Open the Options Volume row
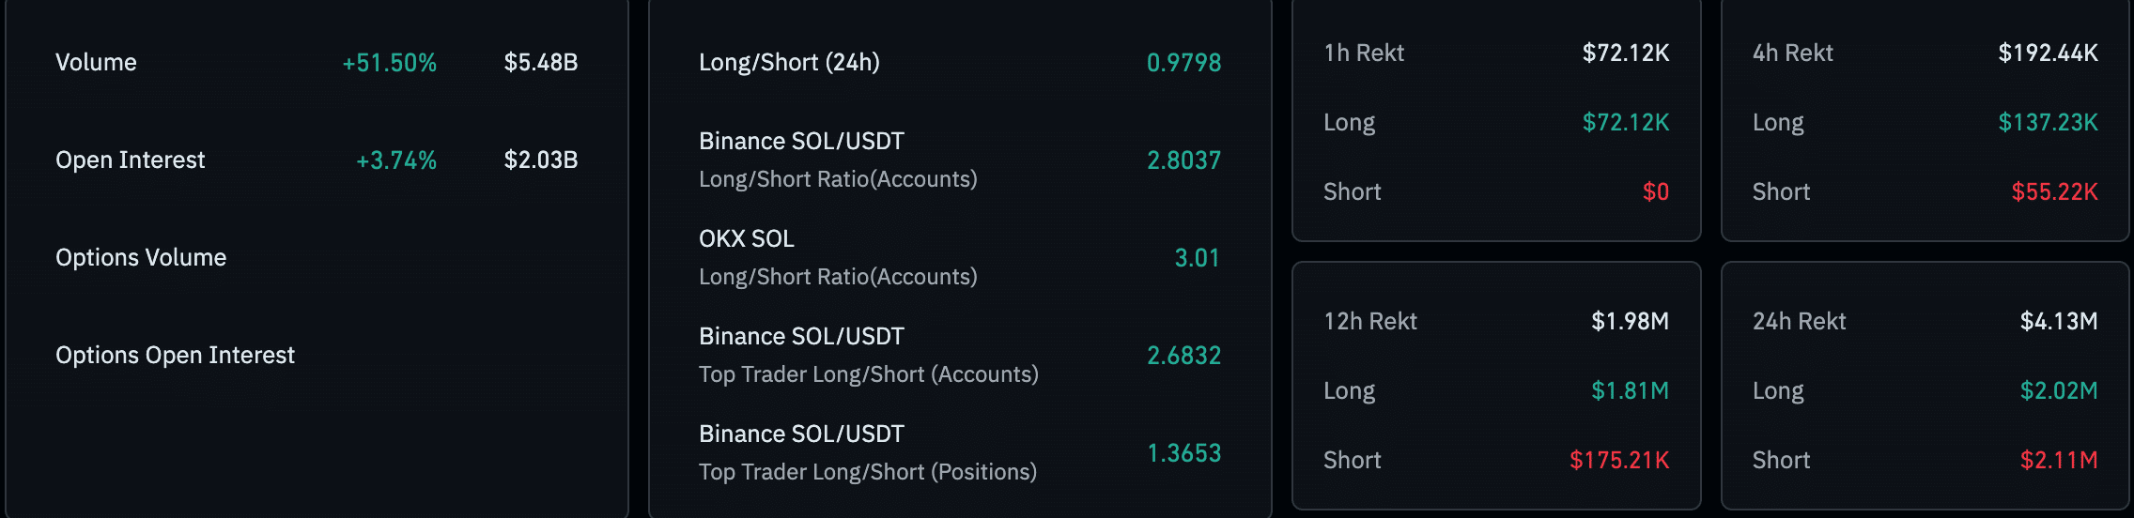2134x518 pixels. click(x=317, y=257)
